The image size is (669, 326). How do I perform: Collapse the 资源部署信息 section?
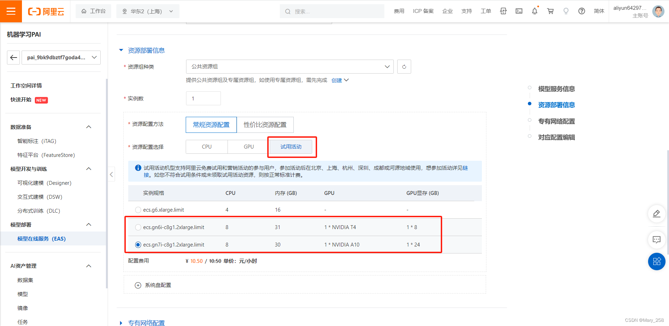pyautogui.click(x=121, y=50)
